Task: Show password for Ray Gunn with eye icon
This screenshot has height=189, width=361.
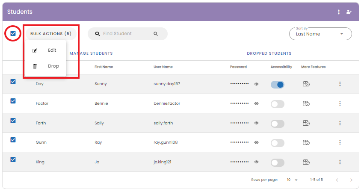Action: click(257, 142)
